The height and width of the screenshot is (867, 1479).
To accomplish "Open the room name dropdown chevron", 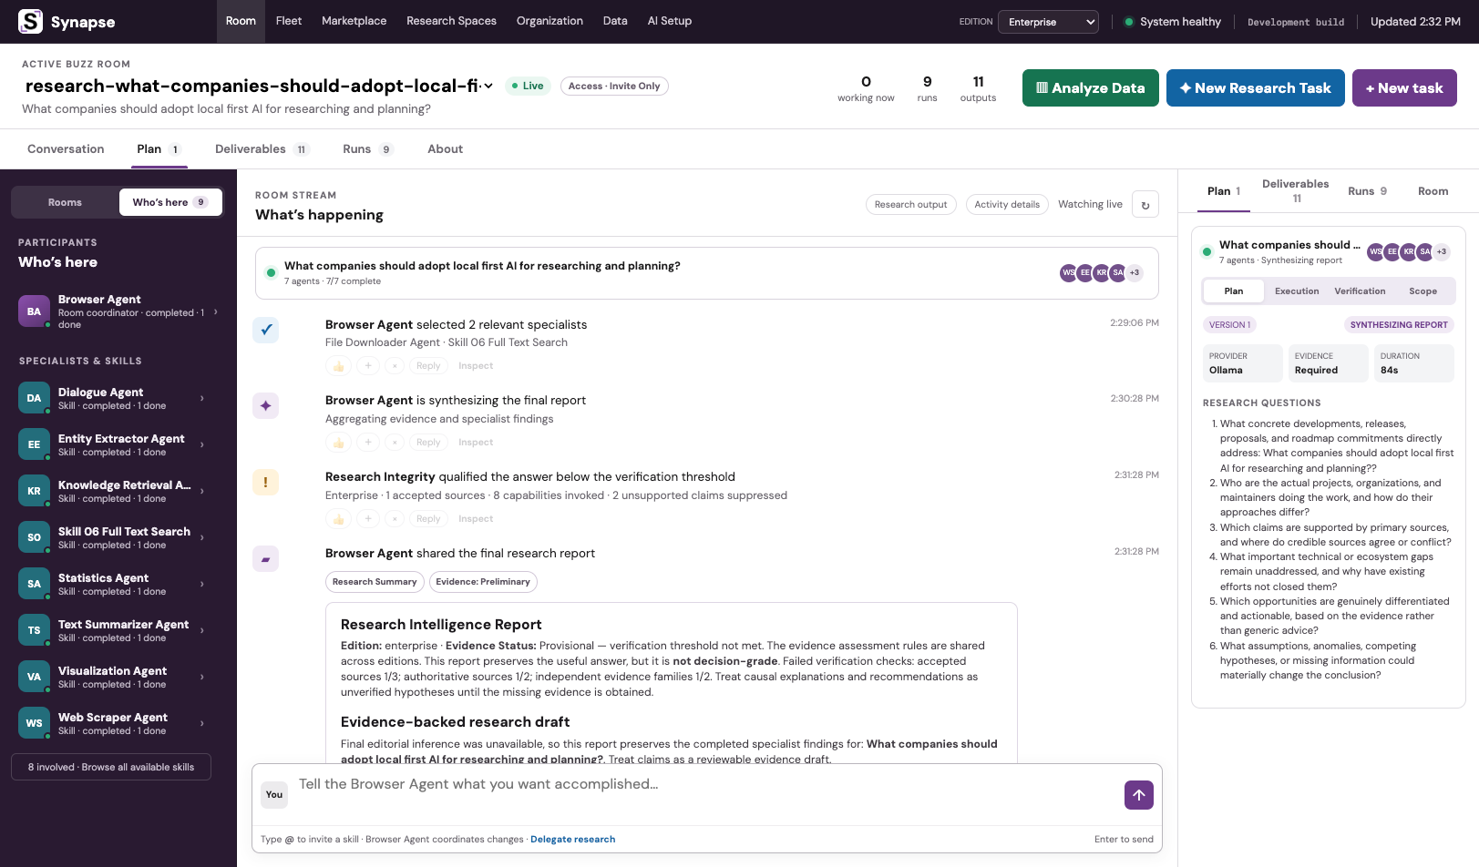I will tap(488, 86).
